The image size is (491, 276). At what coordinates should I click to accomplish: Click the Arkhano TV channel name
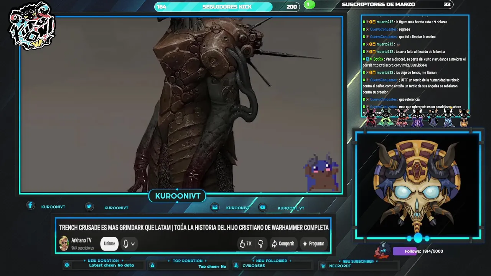(81, 240)
